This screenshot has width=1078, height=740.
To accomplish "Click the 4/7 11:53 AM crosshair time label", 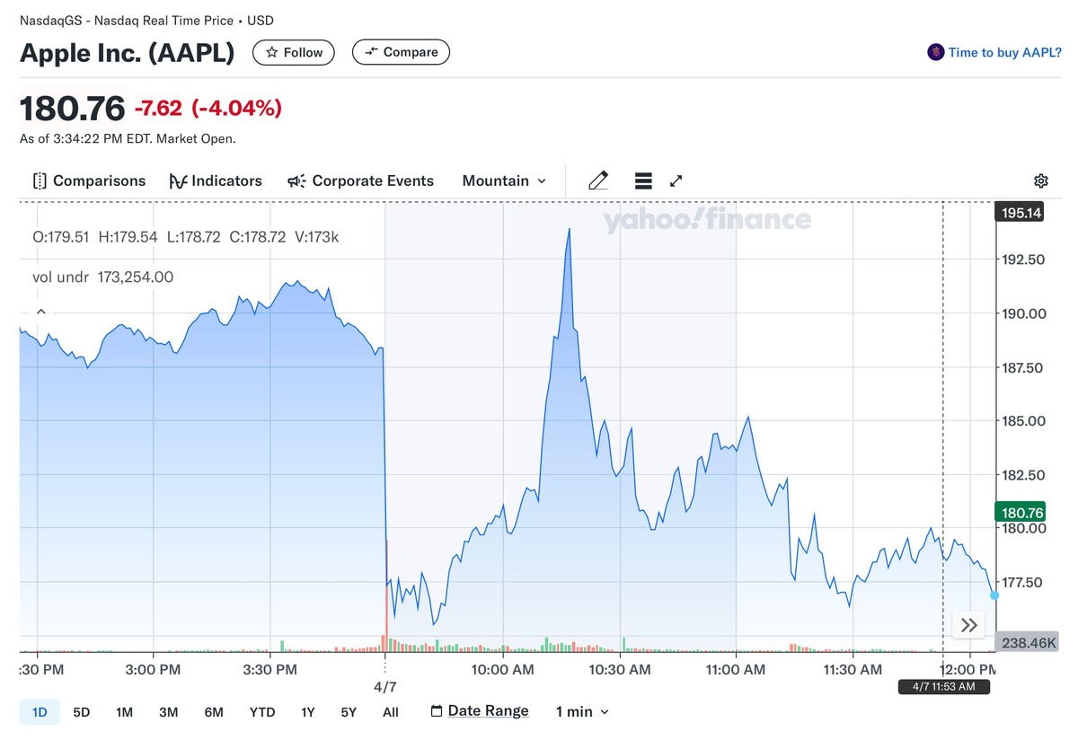I will coord(944,687).
